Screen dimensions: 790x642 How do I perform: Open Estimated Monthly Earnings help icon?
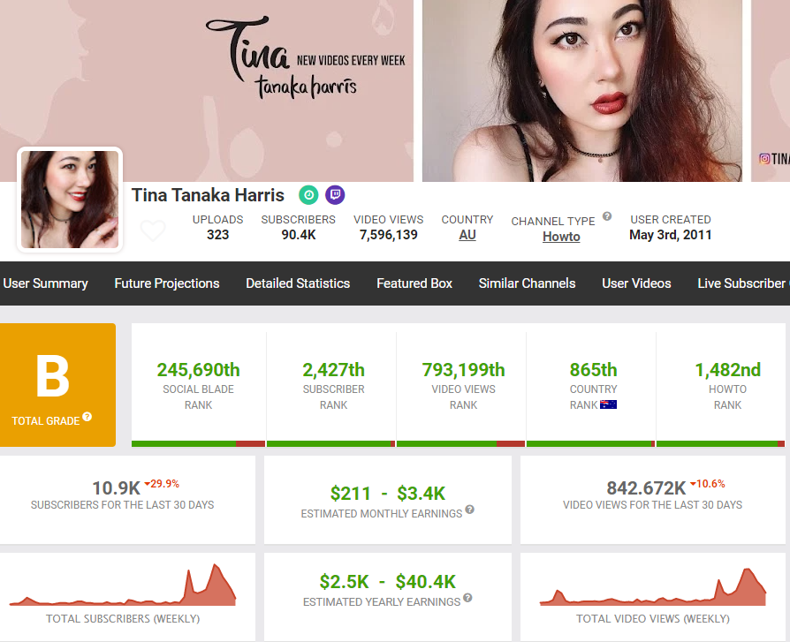(469, 510)
